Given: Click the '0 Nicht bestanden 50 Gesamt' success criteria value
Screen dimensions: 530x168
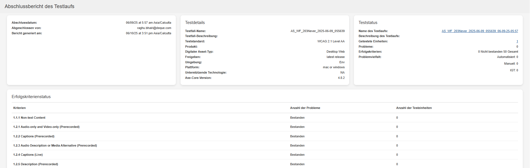Looking at the screenshot, I should [498, 52].
